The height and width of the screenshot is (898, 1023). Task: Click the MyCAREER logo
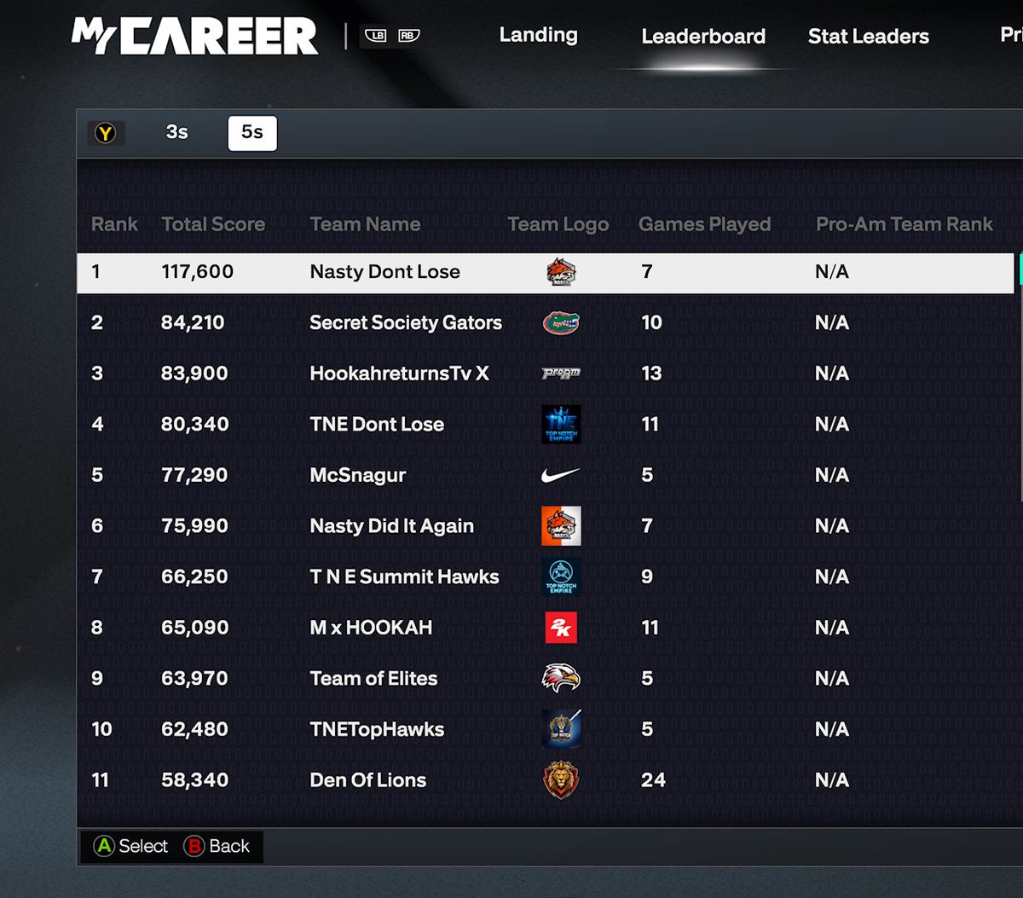[194, 37]
